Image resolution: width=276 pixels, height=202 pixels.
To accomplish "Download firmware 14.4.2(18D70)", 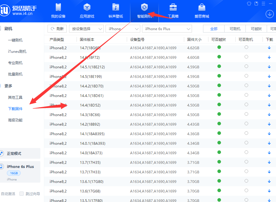I will point(269,86).
